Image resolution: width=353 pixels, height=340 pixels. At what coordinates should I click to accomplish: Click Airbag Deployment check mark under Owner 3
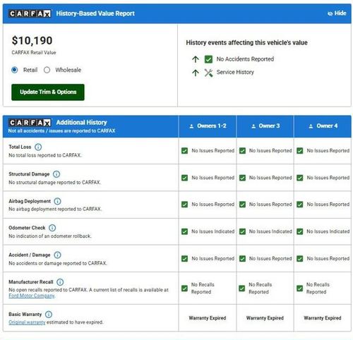(242, 205)
